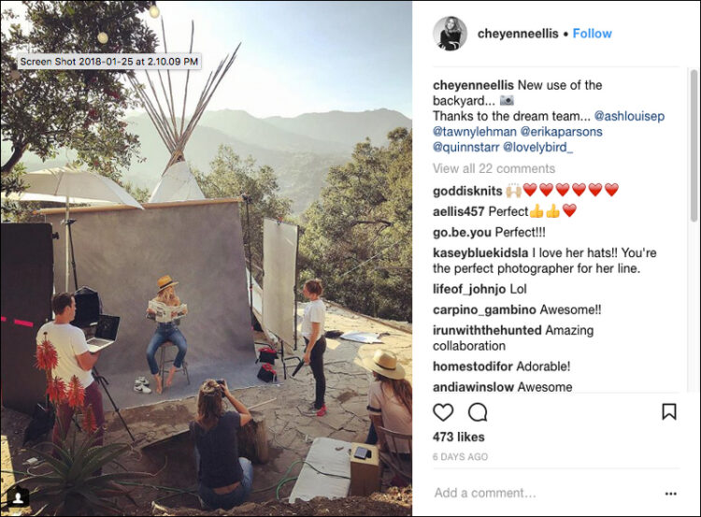Follow the cheyenneellis account
This screenshot has height=517, width=701.
(x=592, y=34)
